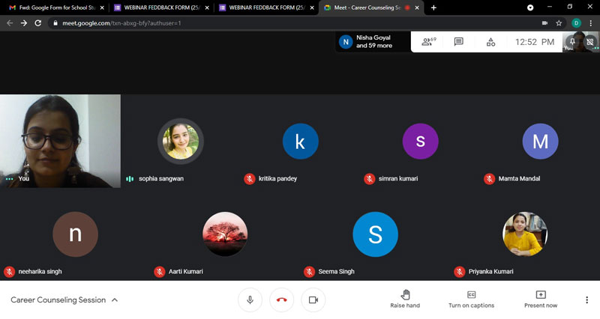
Task: Open the chat messages panel
Action: 458,42
